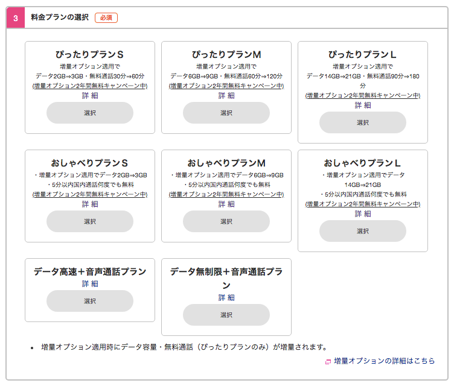Select the ぴったりプランL plan

[363, 122]
